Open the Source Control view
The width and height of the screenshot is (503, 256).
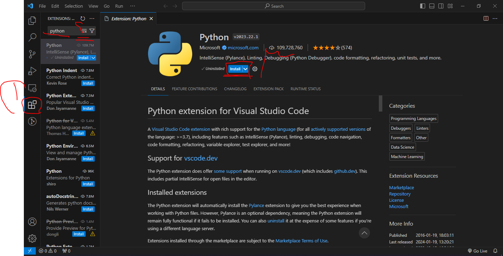[x=32, y=54]
